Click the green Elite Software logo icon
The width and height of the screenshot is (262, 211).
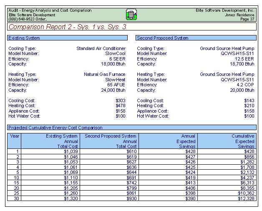click(x=131, y=15)
